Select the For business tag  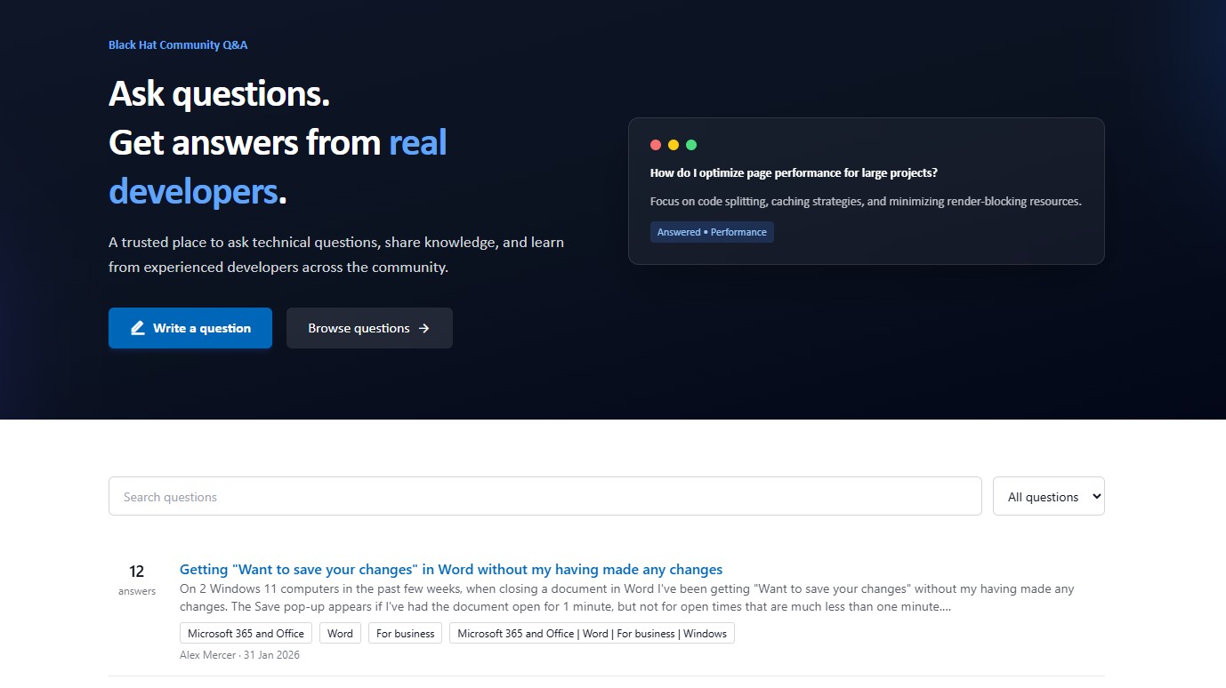[x=405, y=633]
